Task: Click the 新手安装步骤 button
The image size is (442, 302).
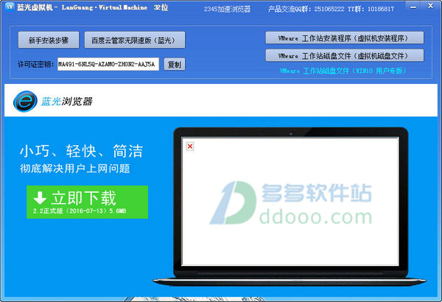Action: [x=49, y=40]
